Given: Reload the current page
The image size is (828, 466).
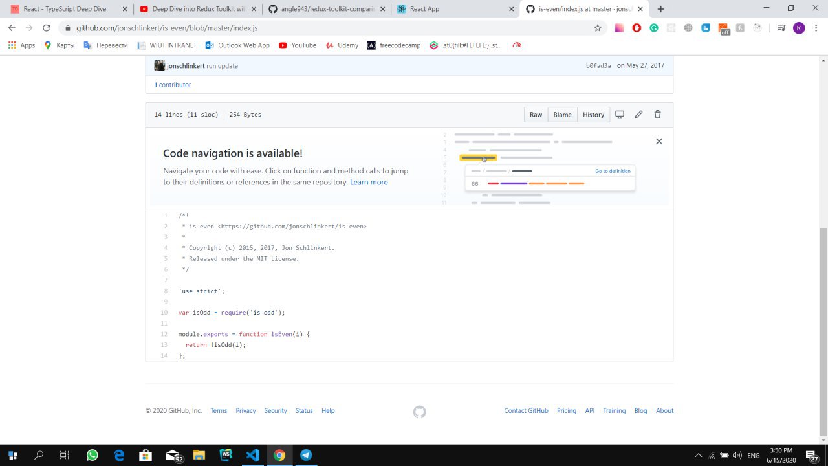Looking at the screenshot, I should click(46, 28).
